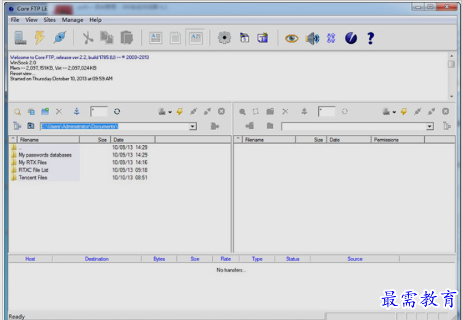Click the local pane stop circle icon
The height and width of the screenshot is (320, 462).
pyautogui.click(x=221, y=111)
